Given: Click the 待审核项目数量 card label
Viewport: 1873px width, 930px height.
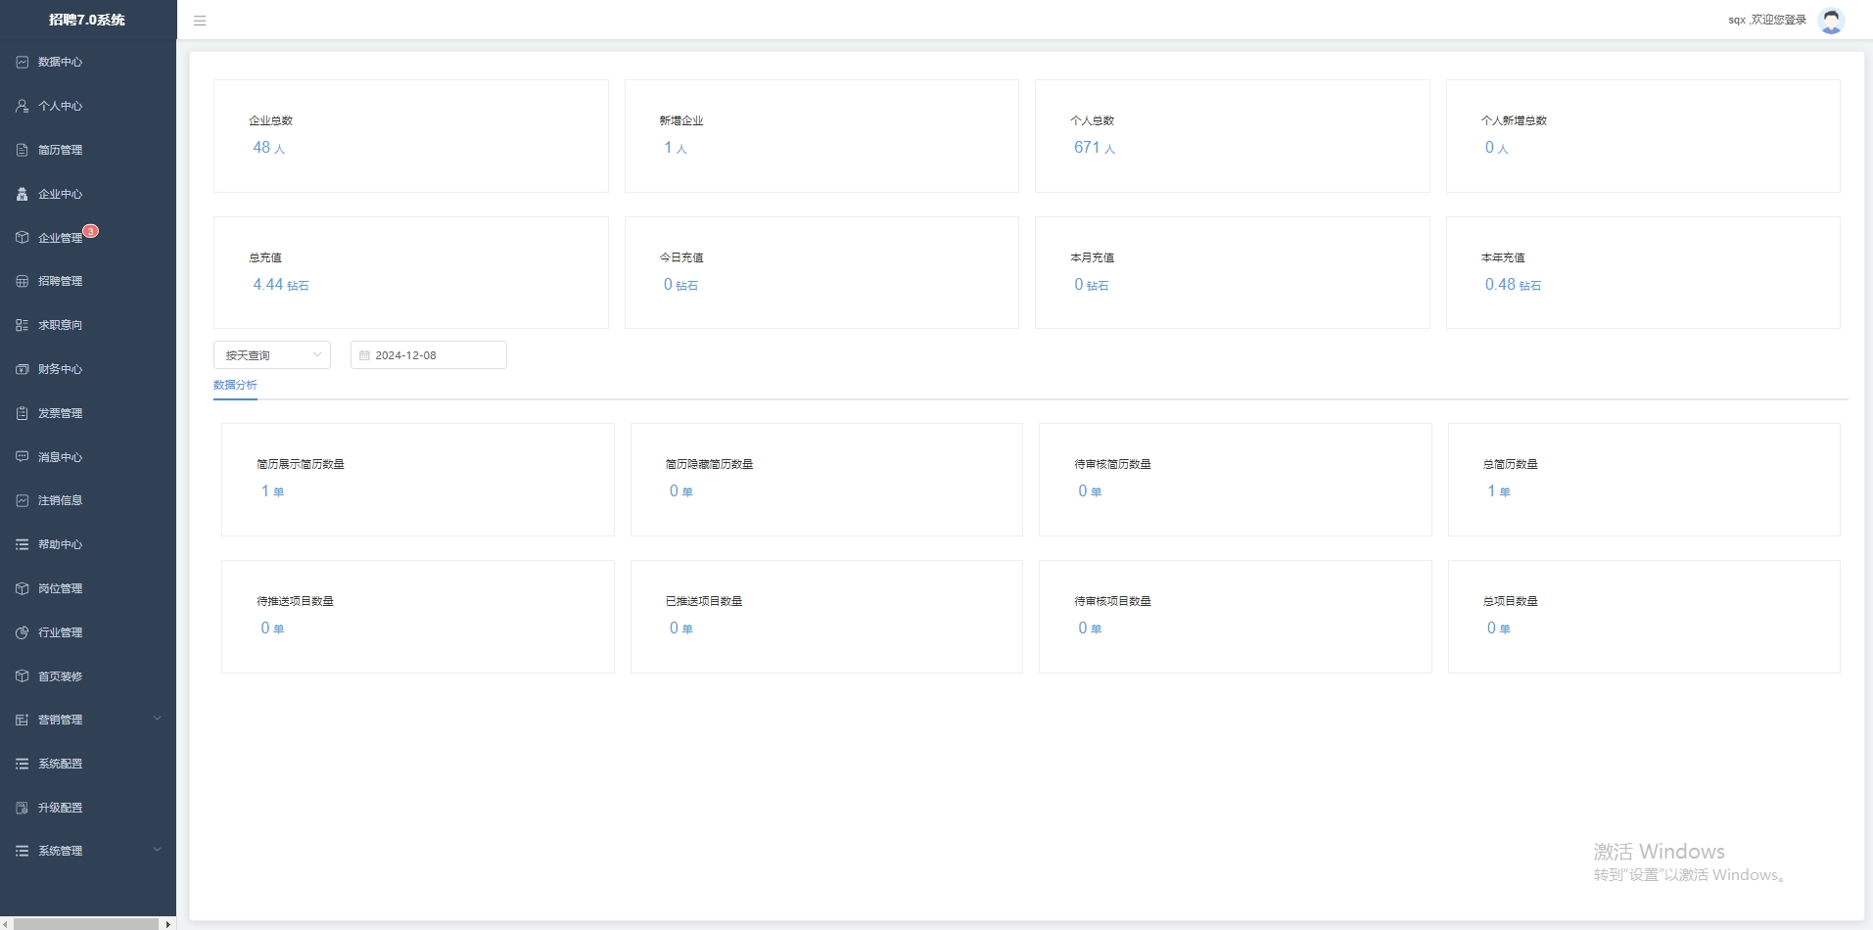Looking at the screenshot, I should tap(1112, 601).
